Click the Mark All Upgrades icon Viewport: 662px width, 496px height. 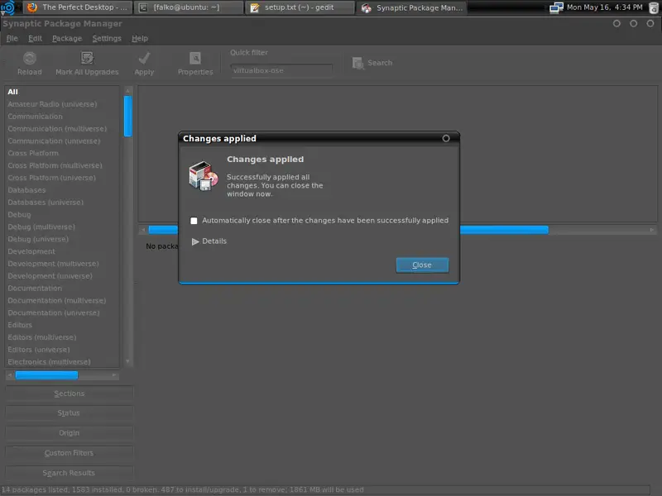tap(87, 59)
